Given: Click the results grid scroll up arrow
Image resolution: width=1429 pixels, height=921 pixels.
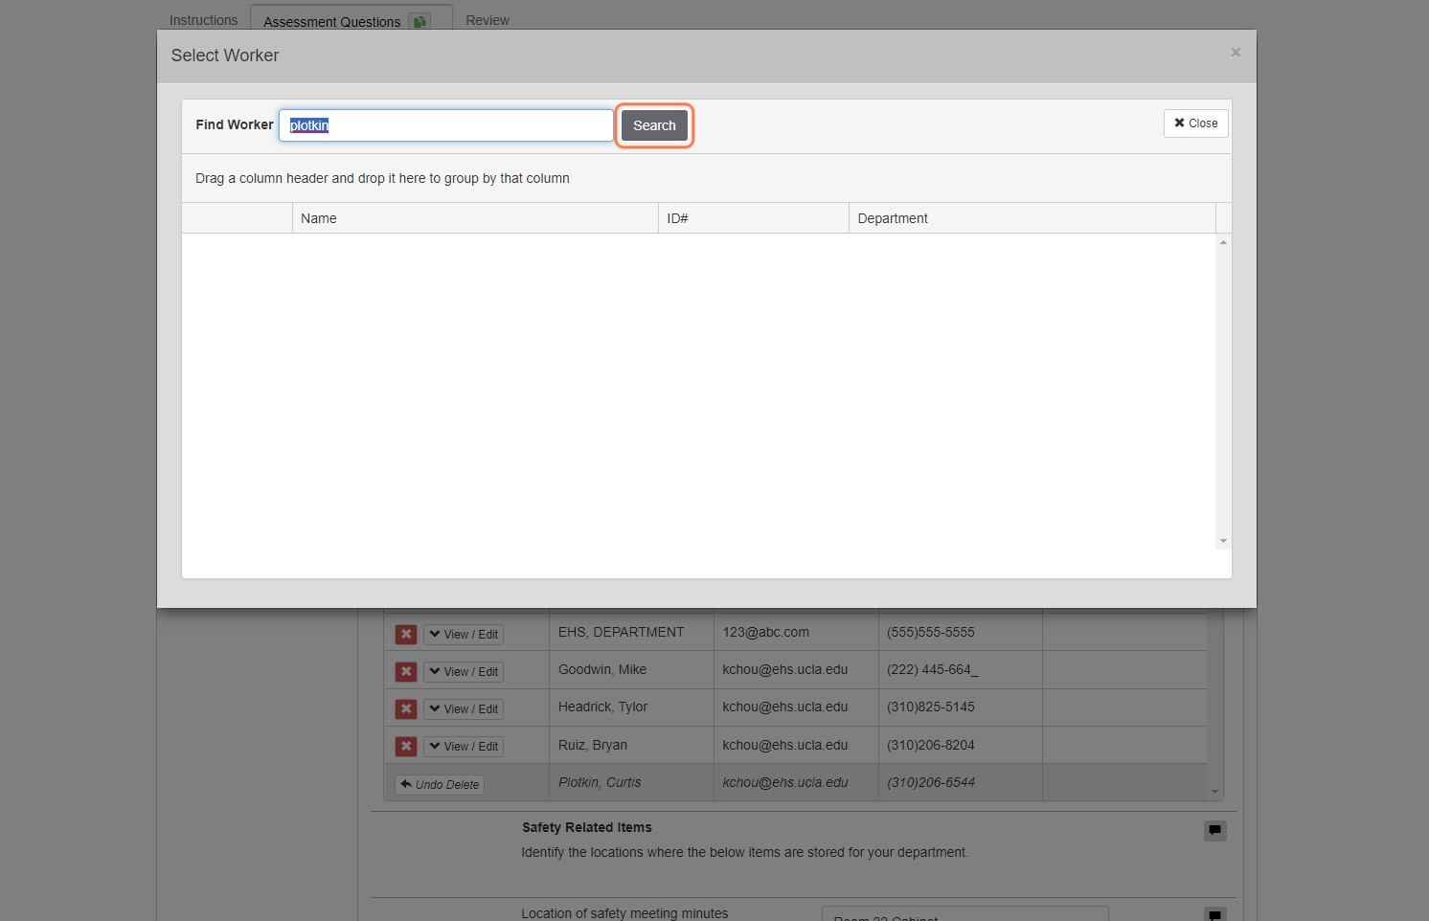Looking at the screenshot, I should [x=1223, y=242].
